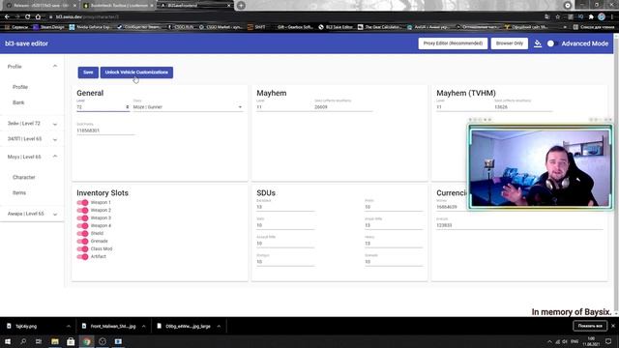Open the Chrome profile avatar
The width and height of the screenshot is (619, 348).
(602, 16)
